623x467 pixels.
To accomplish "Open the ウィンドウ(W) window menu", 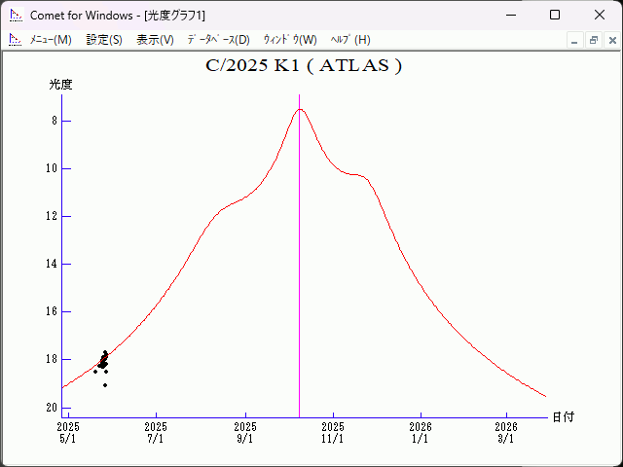I will 290,40.
